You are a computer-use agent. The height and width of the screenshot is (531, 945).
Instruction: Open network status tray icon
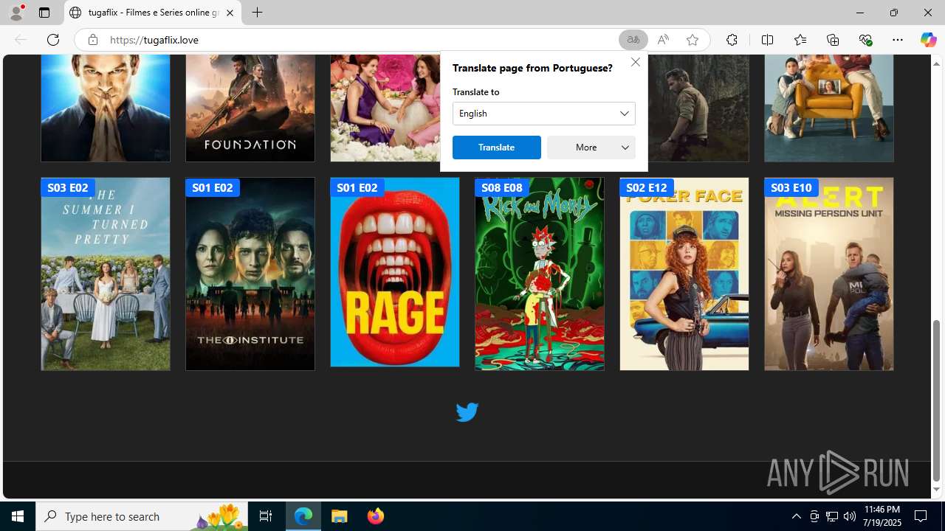click(x=831, y=516)
